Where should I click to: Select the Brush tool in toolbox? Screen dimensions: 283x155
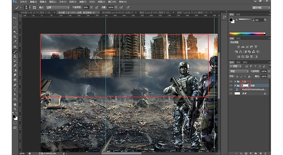point(15,51)
